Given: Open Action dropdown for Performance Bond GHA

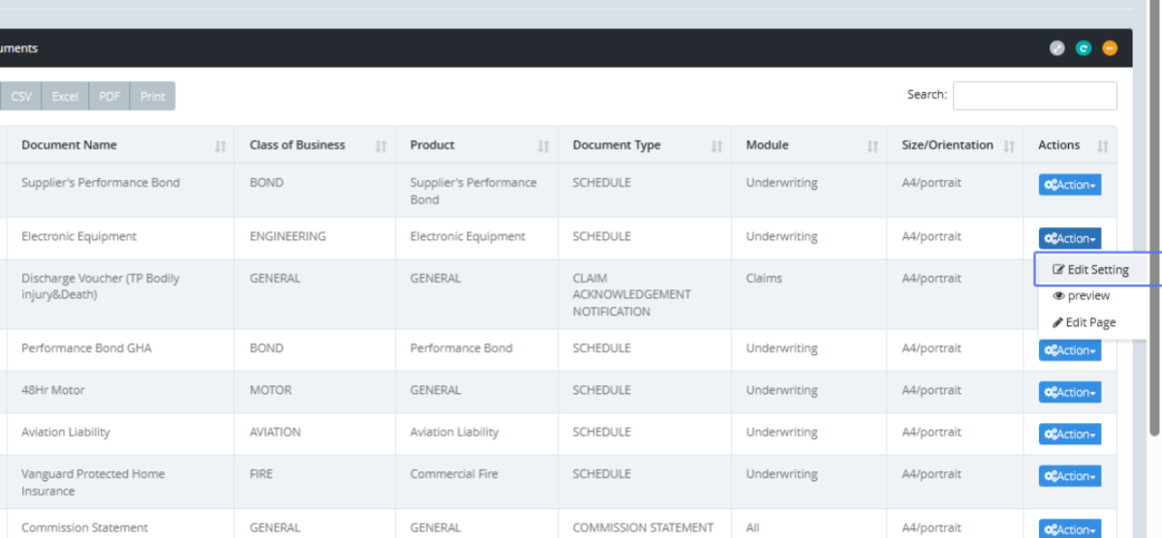Looking at the screenshot, I should tap(1069, 350).
